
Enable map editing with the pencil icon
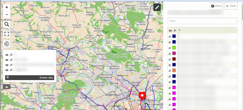(x=157, y=7)
